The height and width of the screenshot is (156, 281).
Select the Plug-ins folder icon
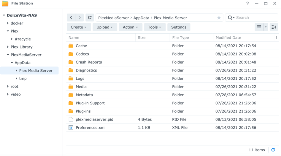(71, 111)
